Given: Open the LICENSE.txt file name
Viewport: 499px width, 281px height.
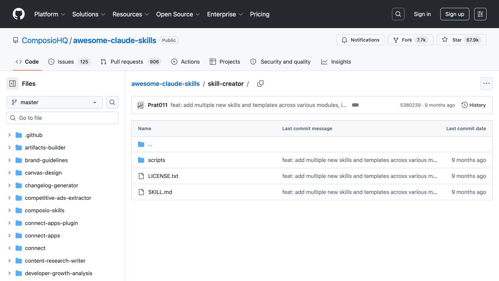Looking at the screenshot, I should 163,176.
